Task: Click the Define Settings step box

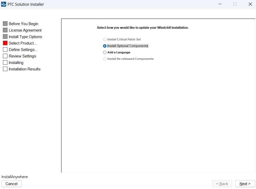Action: tap(5, 49)
